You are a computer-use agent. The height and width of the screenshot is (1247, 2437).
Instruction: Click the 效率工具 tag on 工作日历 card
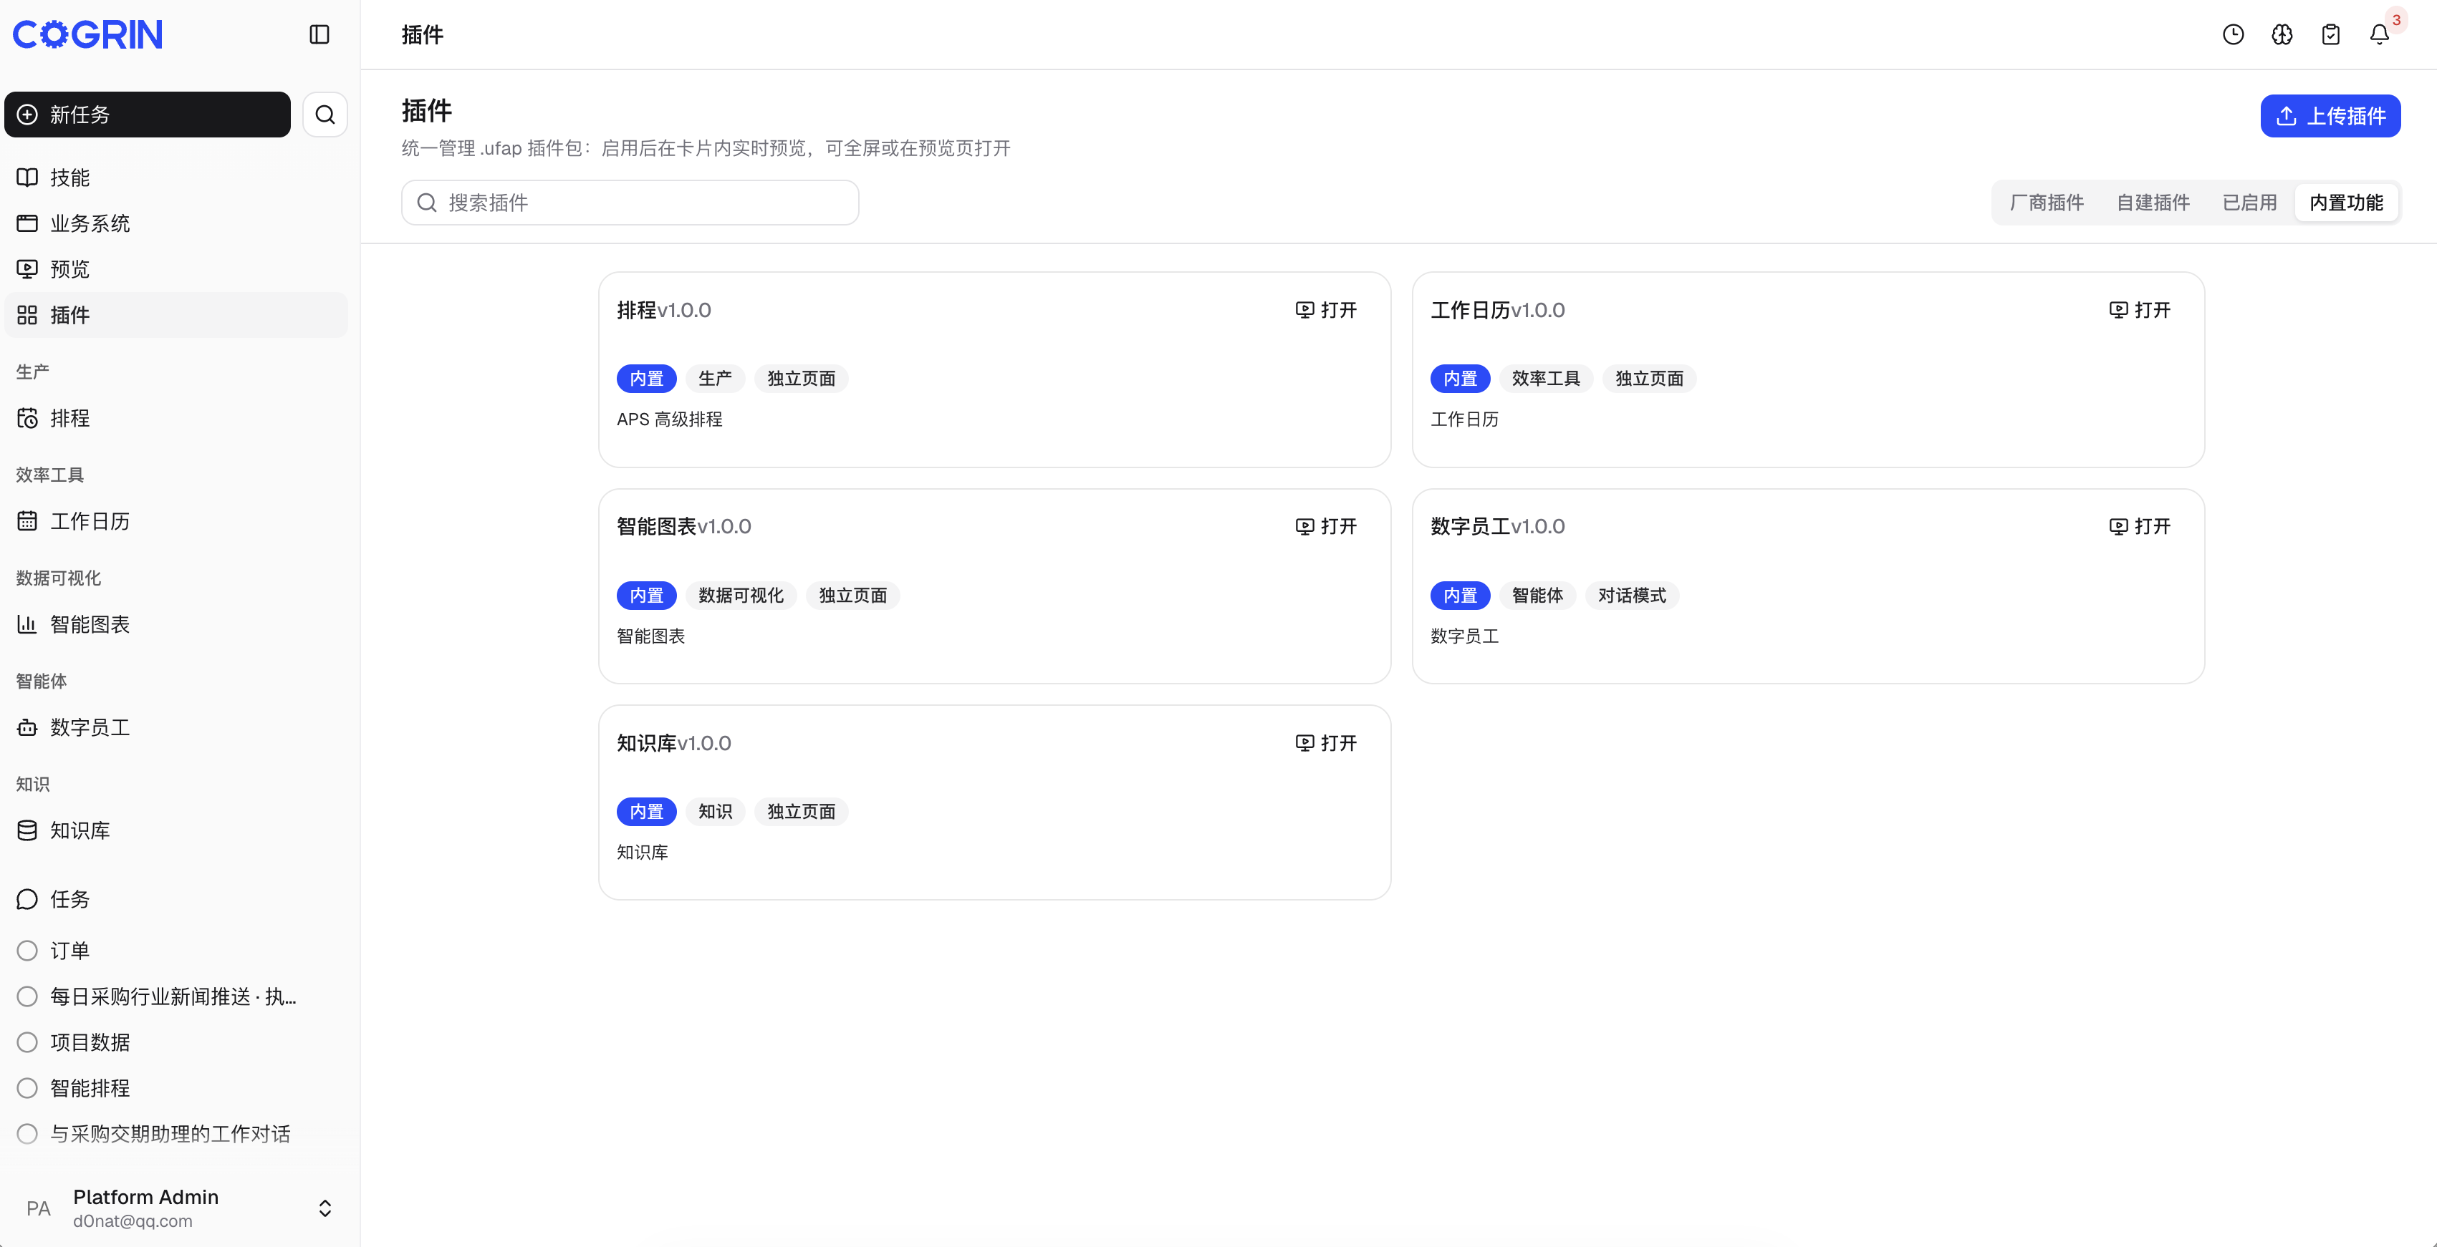(1546, 378)
